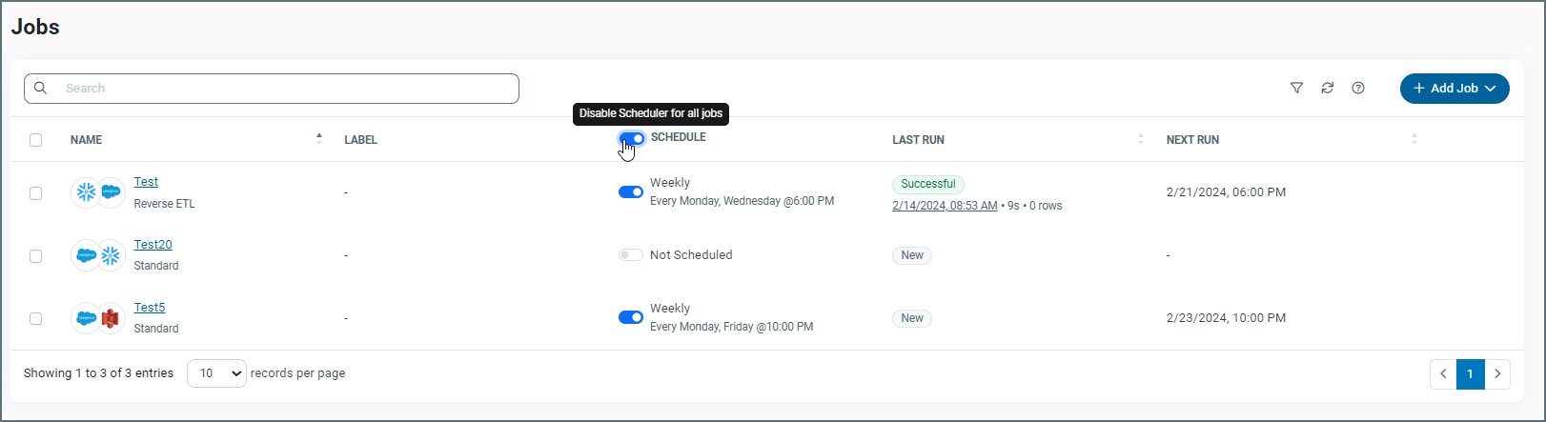Sort by the Last Run column
This screenshot has height=422, width=1546.
coord(1140,139)
